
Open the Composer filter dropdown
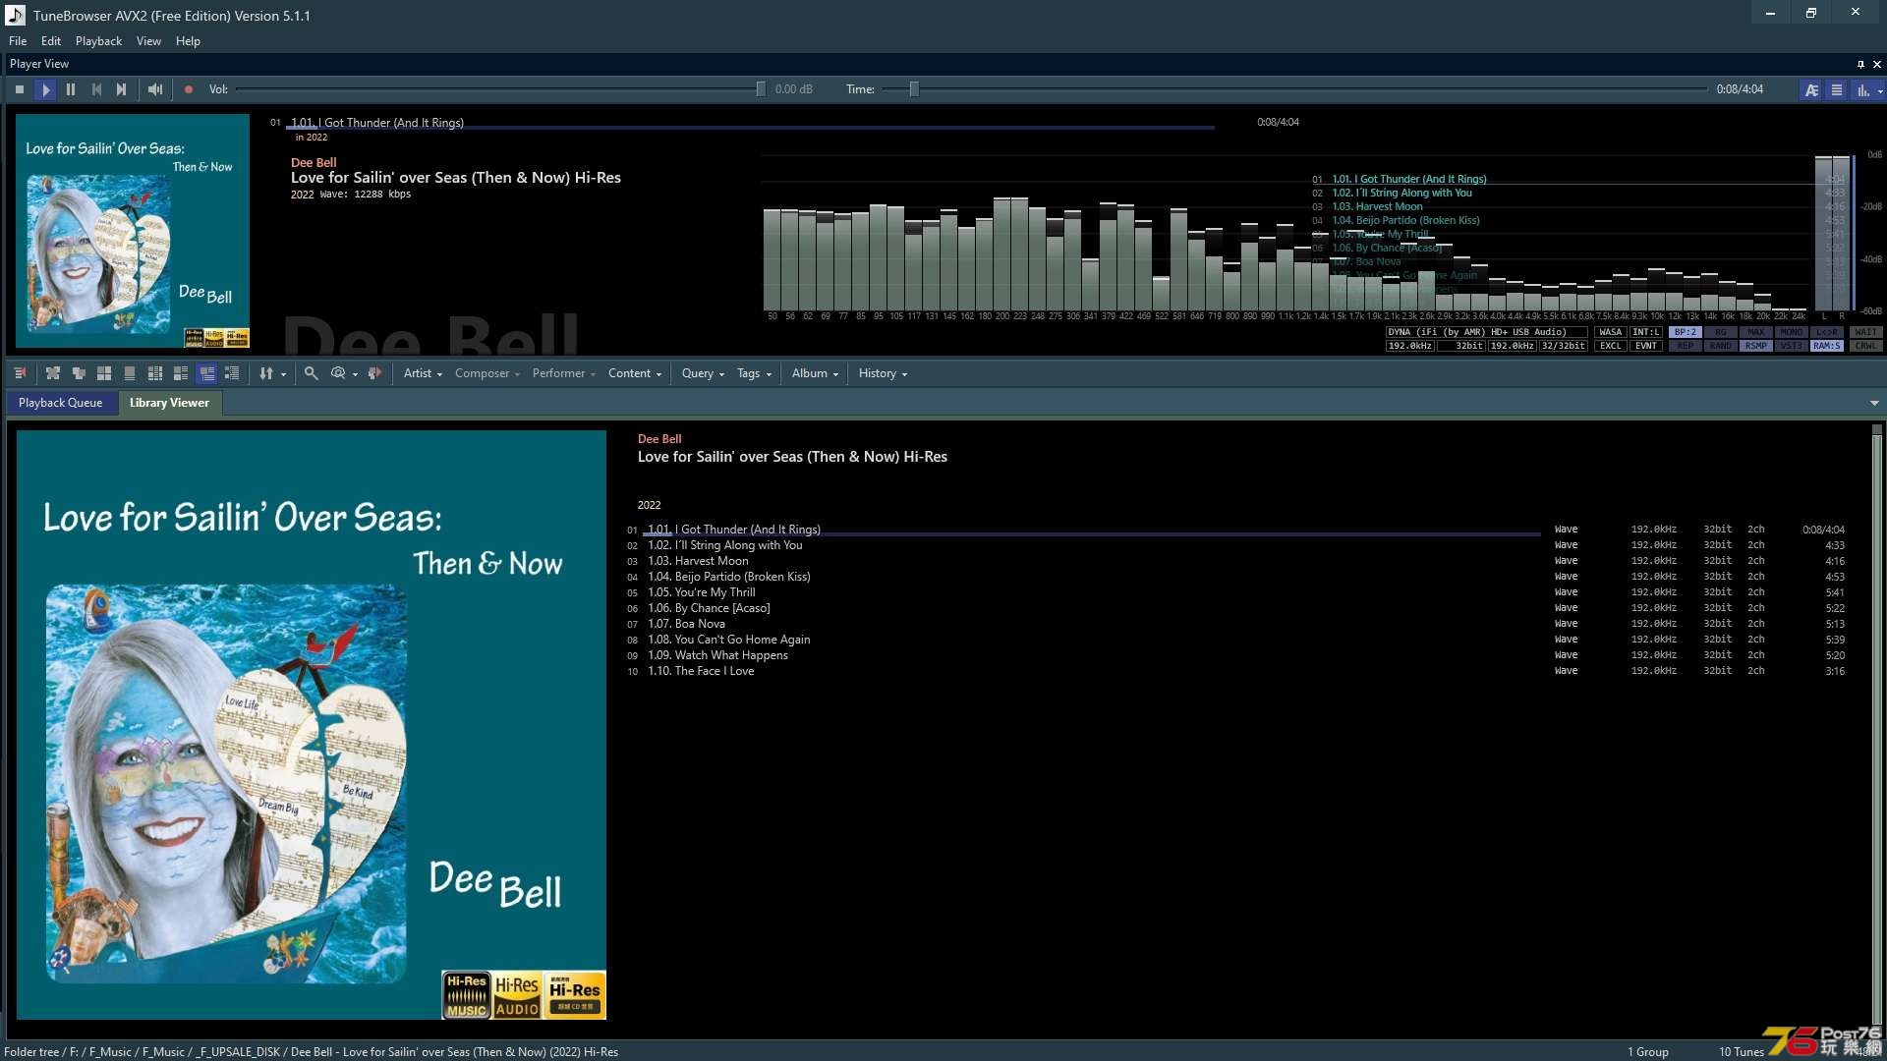(x=487, y=373)
